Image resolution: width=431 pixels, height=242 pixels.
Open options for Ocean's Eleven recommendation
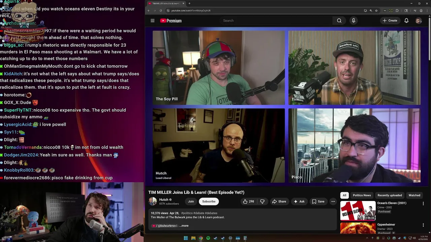(423, 203)
